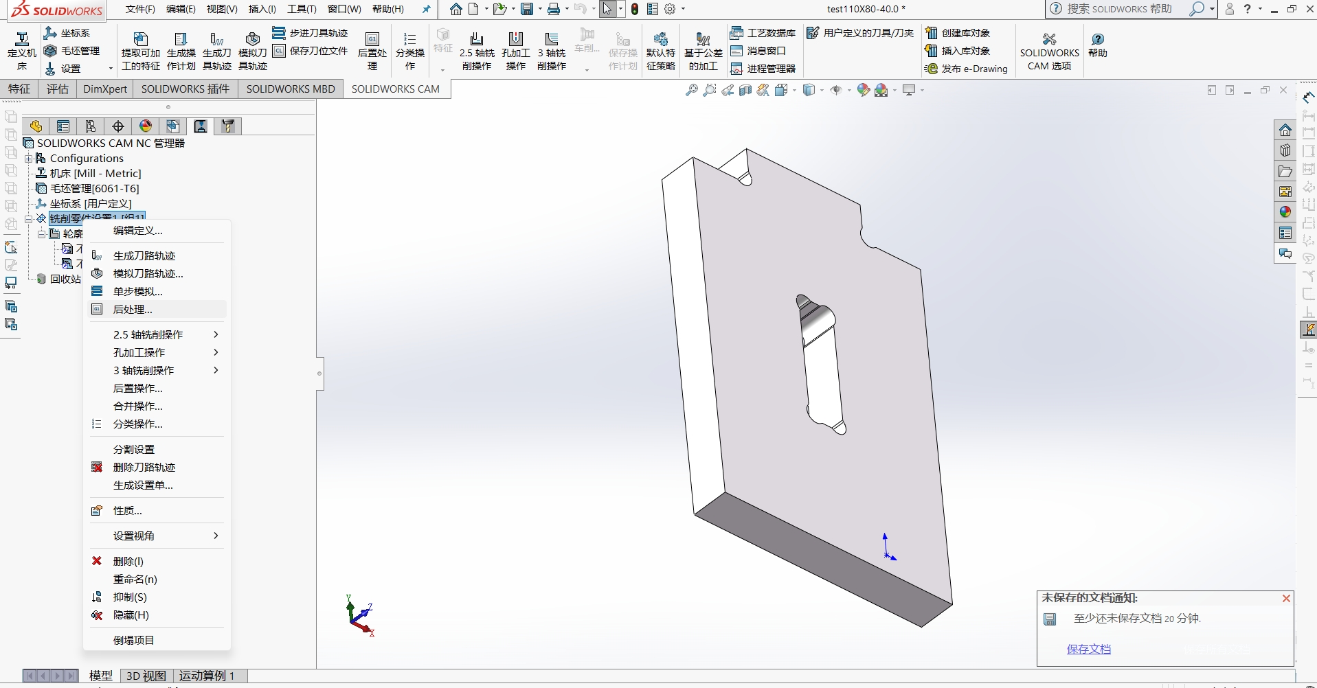The image size is (1317, 688).
Task: Open the Process Manager (进程管理器)
Action: click(763, 69)
